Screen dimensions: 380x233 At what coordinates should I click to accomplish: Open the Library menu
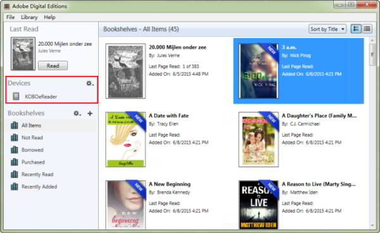tap(29, 17)
